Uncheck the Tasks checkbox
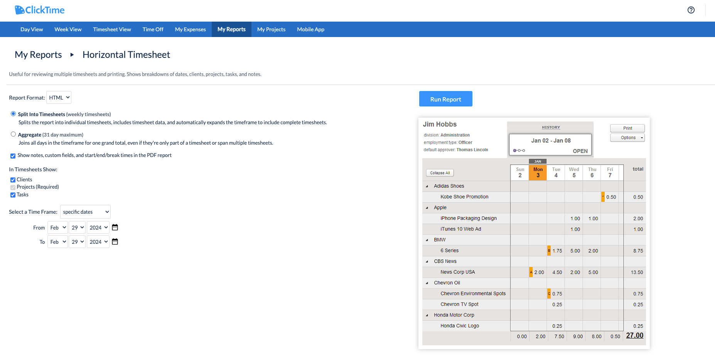The image size is (715, 363). point(13,195)
